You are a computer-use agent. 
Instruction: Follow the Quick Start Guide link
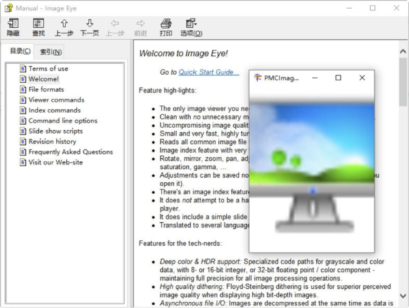(209, 72)
